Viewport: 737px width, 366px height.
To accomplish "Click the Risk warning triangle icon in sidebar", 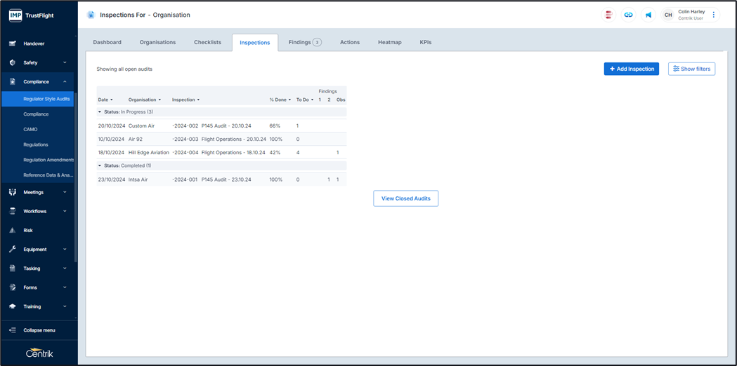I will click(13, 230).
